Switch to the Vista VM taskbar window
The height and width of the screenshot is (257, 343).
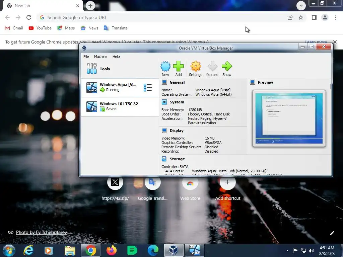point(195,250)
